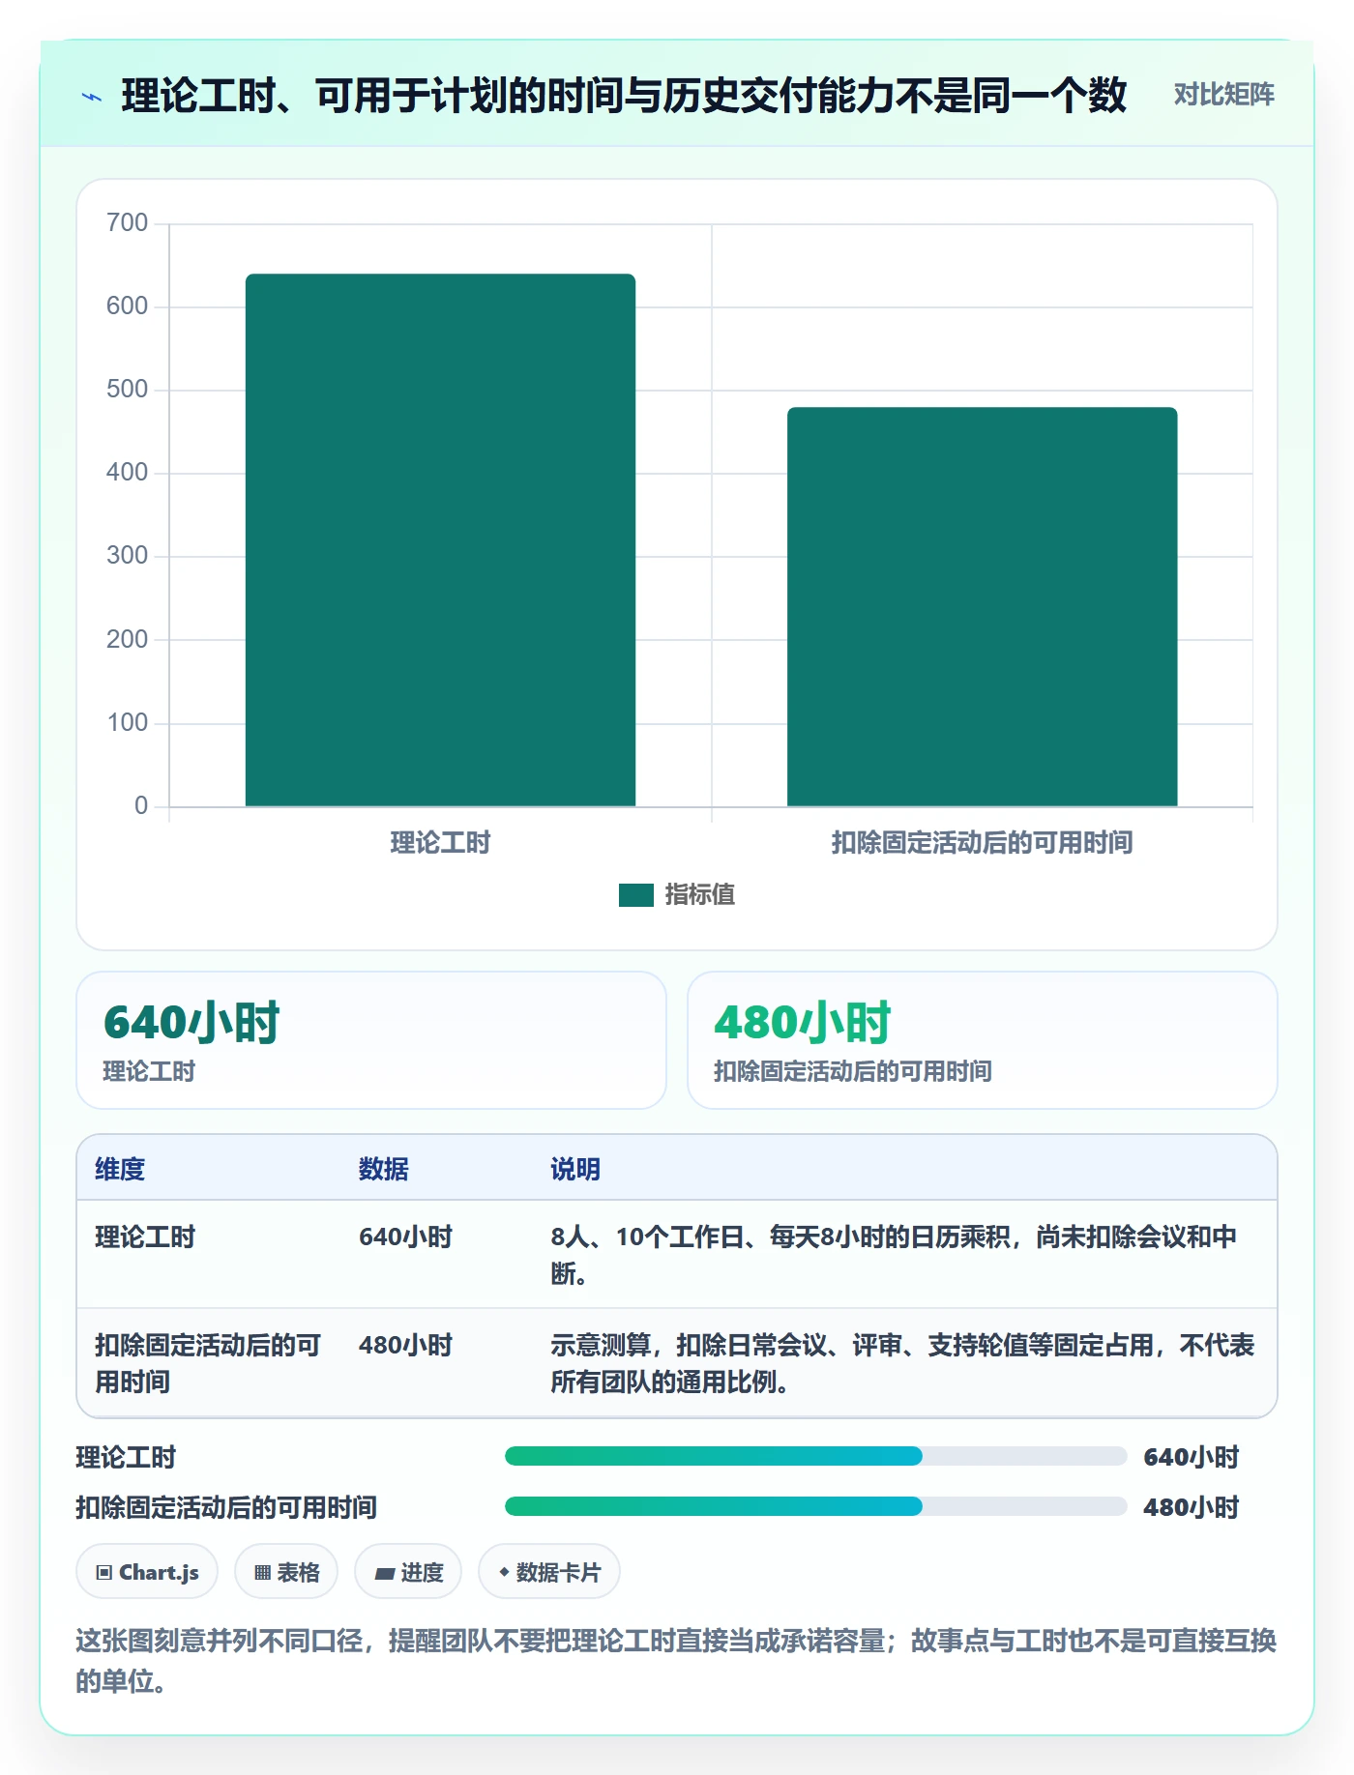Select the 数据卡片 tag chip
This screenshot has height=1775, width=1354.
[x=549, y=1572]
